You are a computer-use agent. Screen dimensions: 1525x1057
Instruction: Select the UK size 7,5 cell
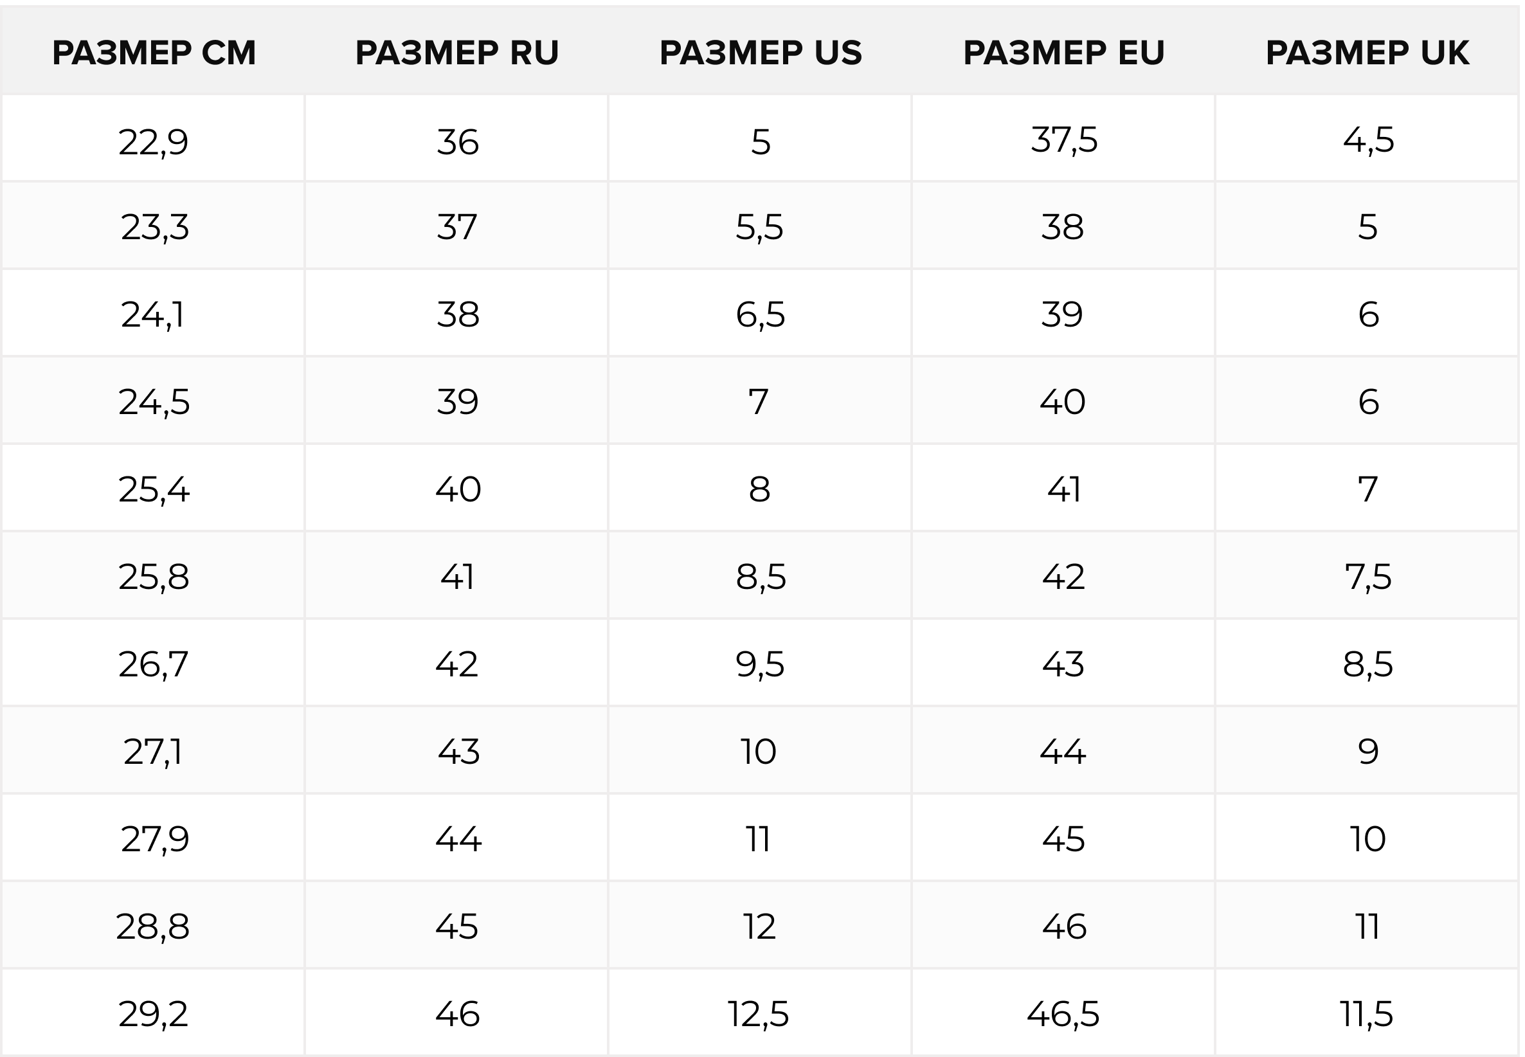coord(1367,575)
